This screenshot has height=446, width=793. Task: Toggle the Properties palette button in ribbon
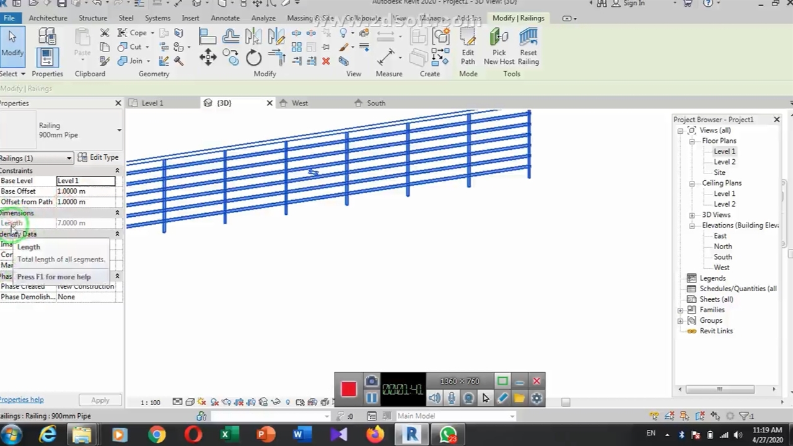click(x=46, y=57)
